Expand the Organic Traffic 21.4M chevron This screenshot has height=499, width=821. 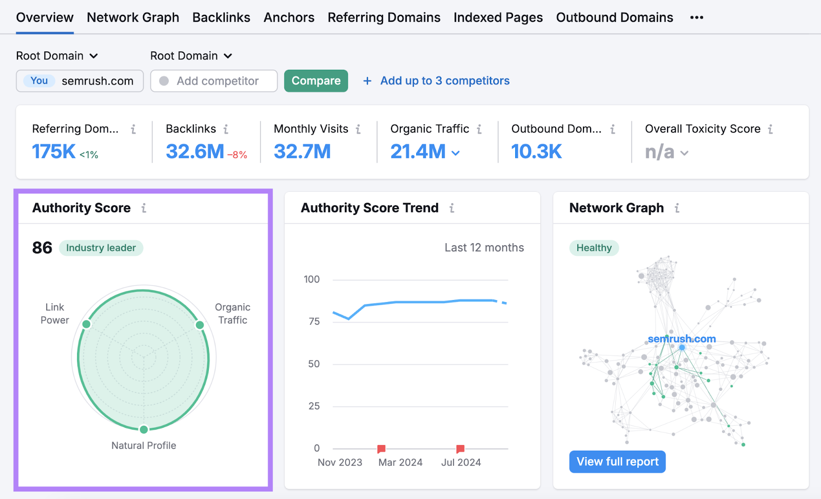tap(456, 153)
